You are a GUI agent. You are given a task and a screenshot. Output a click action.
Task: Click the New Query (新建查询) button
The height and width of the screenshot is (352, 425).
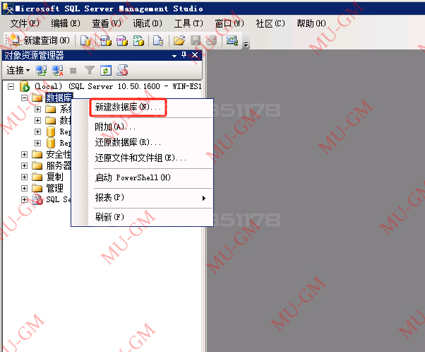[40, 40]
